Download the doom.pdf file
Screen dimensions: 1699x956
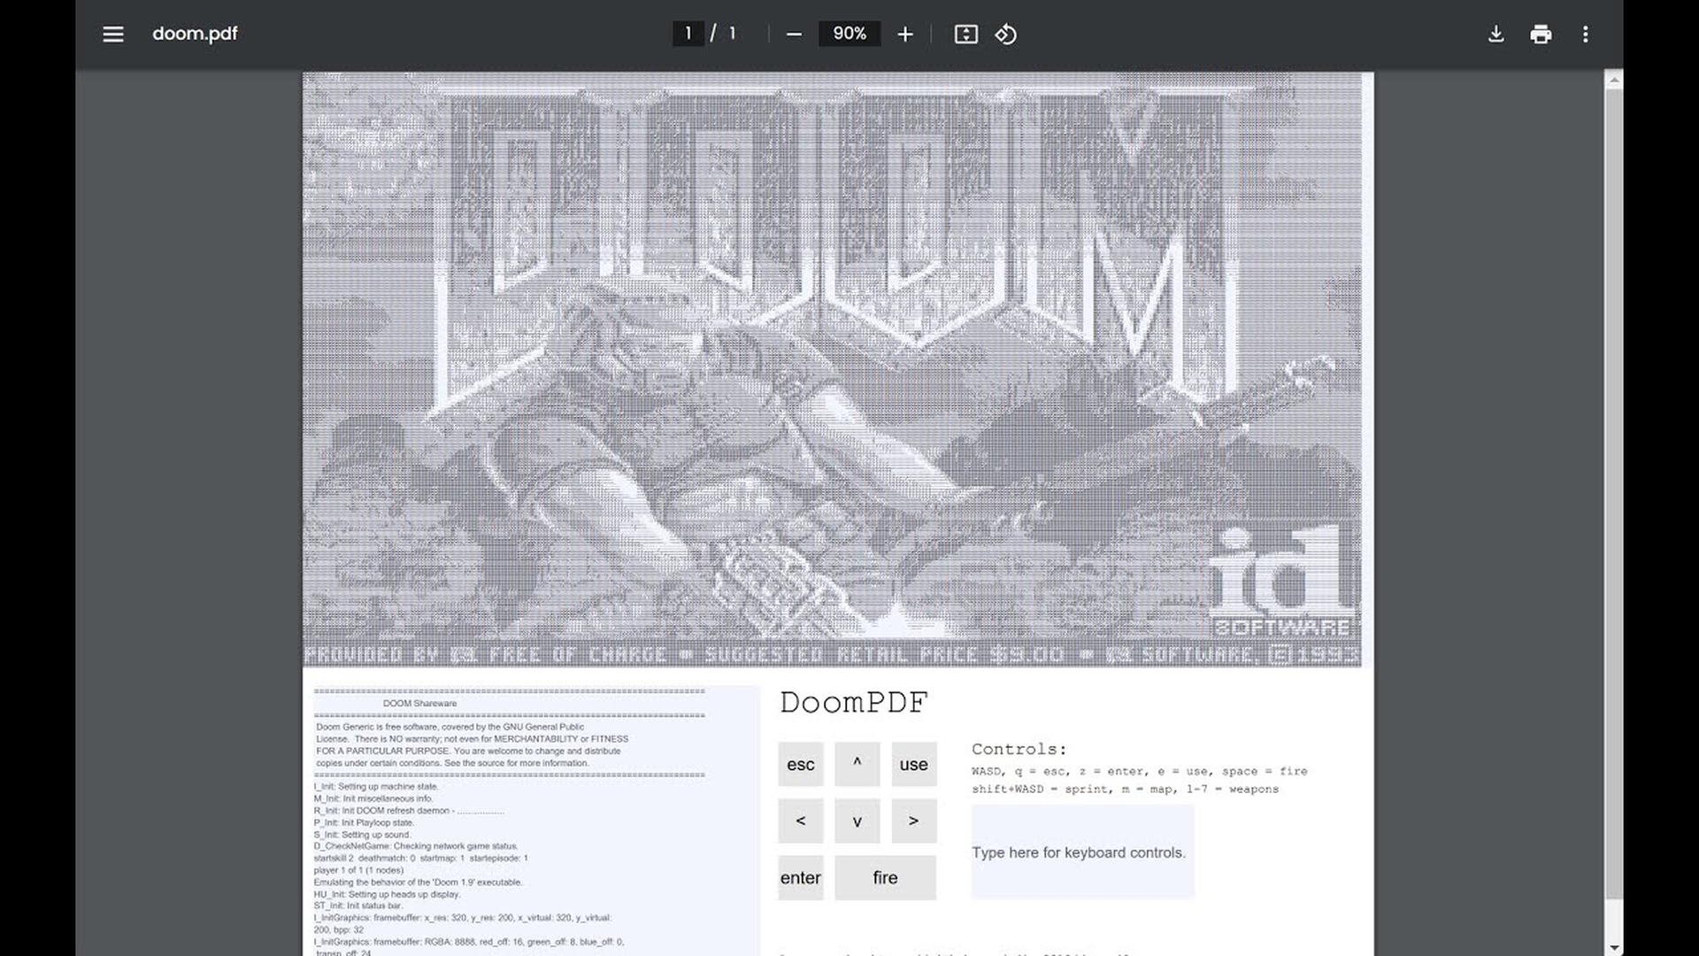[x=1496, y=34]
